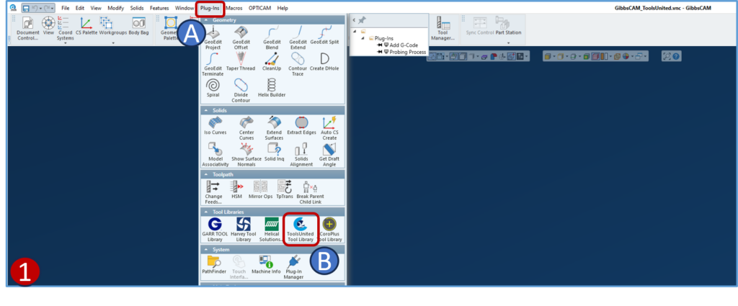Select the Helix Builder tool
Viewport: 738px width, 306px height.
(272, 88)
